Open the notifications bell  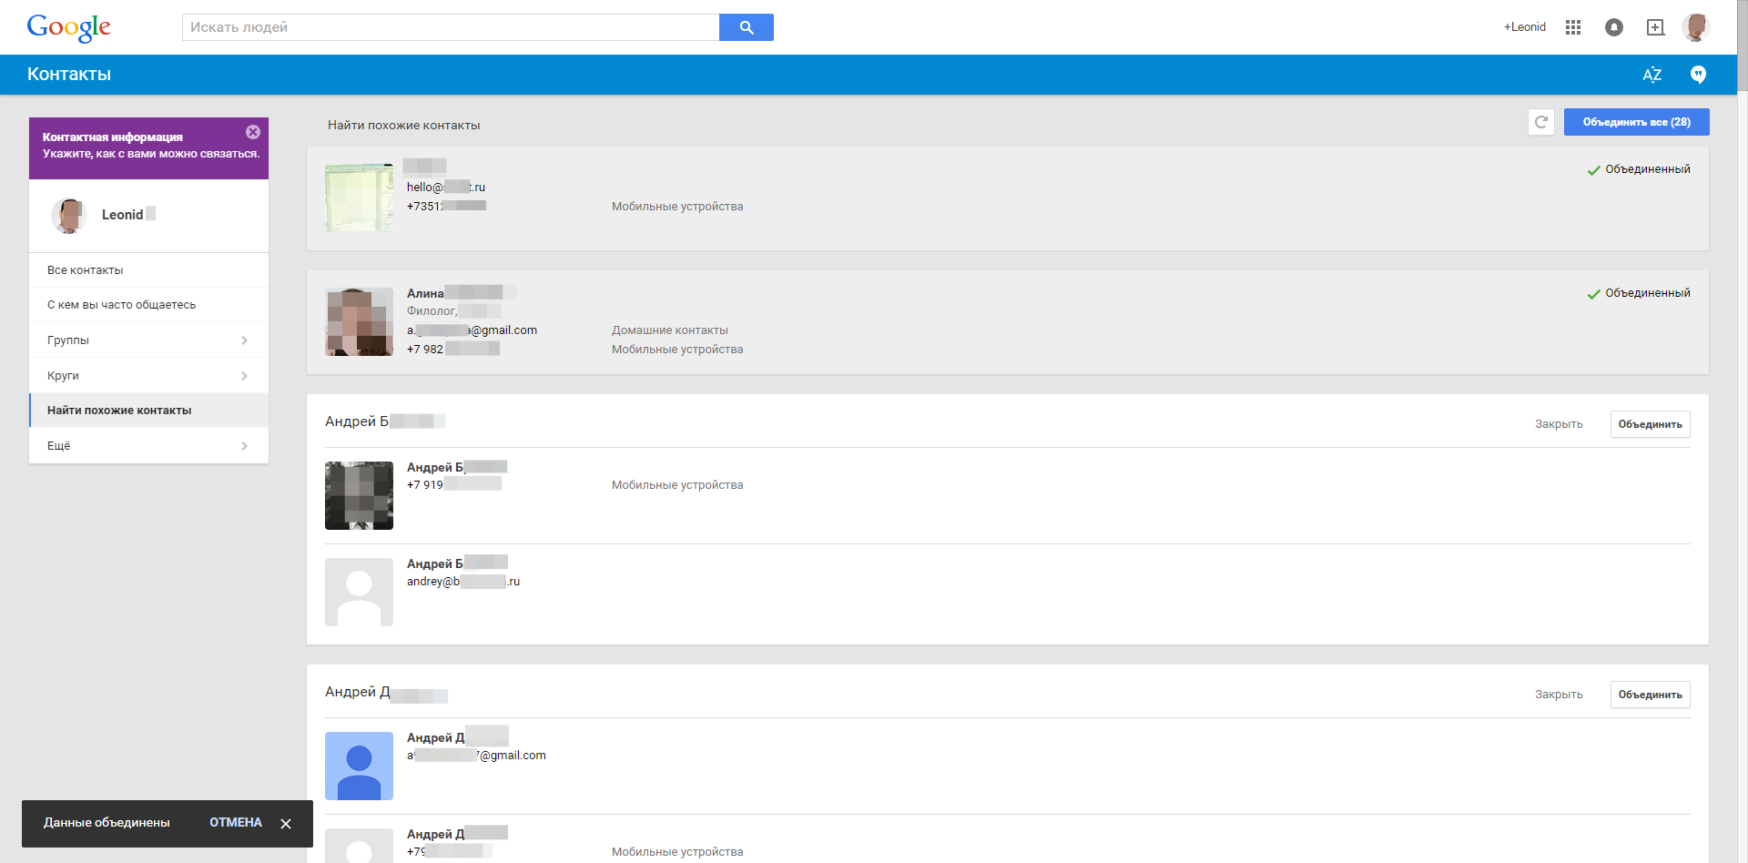(x=1614, y=27)
